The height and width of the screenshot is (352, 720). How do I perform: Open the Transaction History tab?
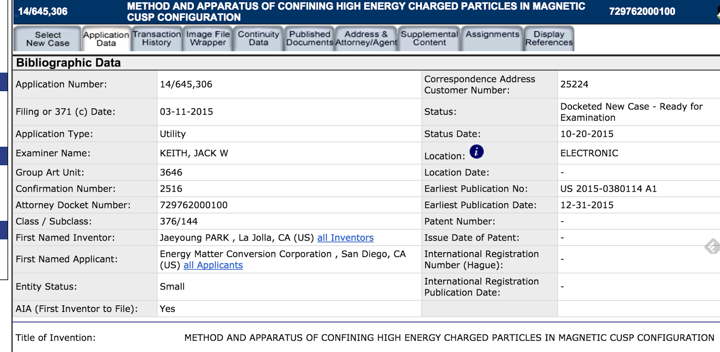157,39
